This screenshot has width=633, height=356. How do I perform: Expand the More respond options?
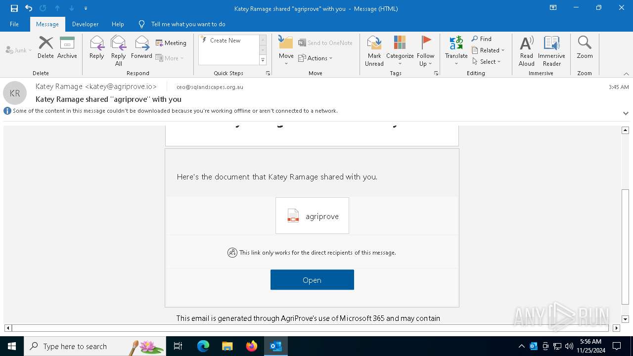tap(170, 58)
